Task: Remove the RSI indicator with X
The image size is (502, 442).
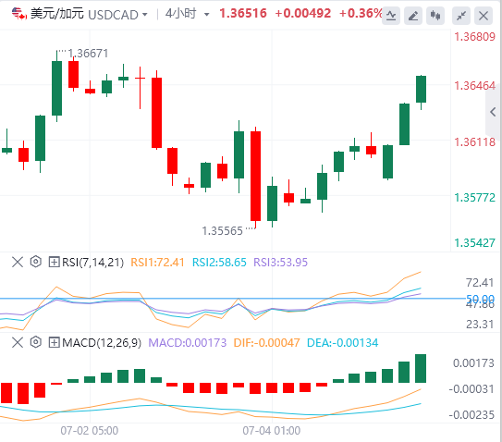Action: (x=18, y=262)
